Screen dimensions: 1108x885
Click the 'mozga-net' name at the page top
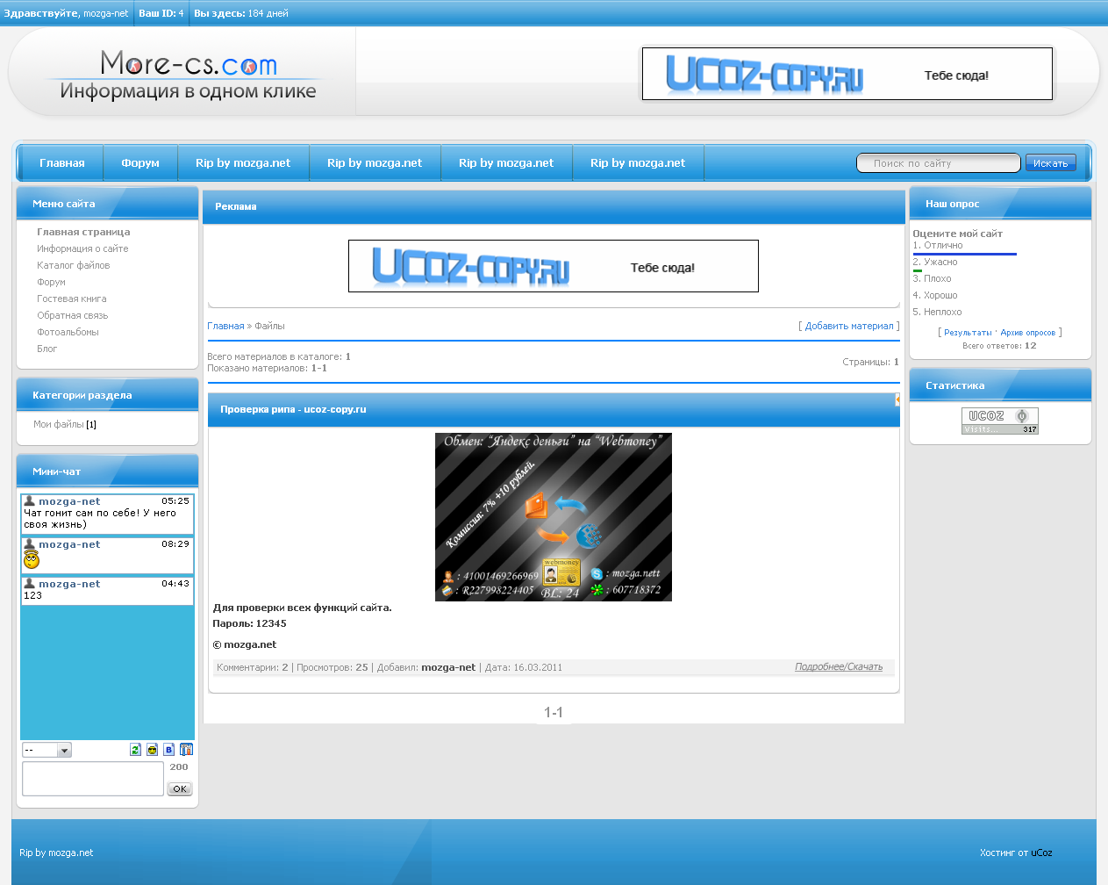[105, 13]
